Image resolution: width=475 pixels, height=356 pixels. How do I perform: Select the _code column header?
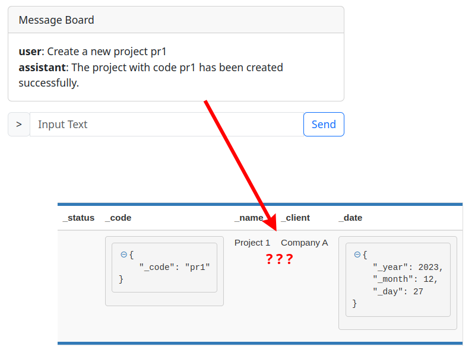pyautogui.click(x=118, y=218)
